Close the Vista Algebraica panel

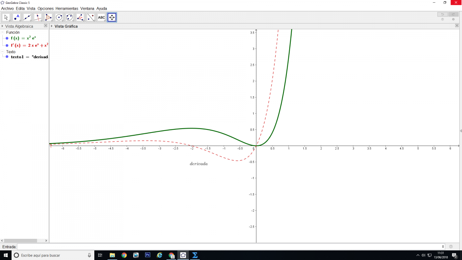coord(46,26)
